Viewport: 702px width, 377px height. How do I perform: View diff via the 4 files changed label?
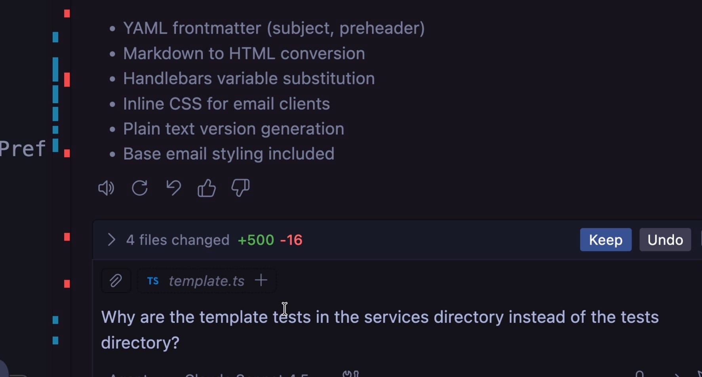coord(177,240)
